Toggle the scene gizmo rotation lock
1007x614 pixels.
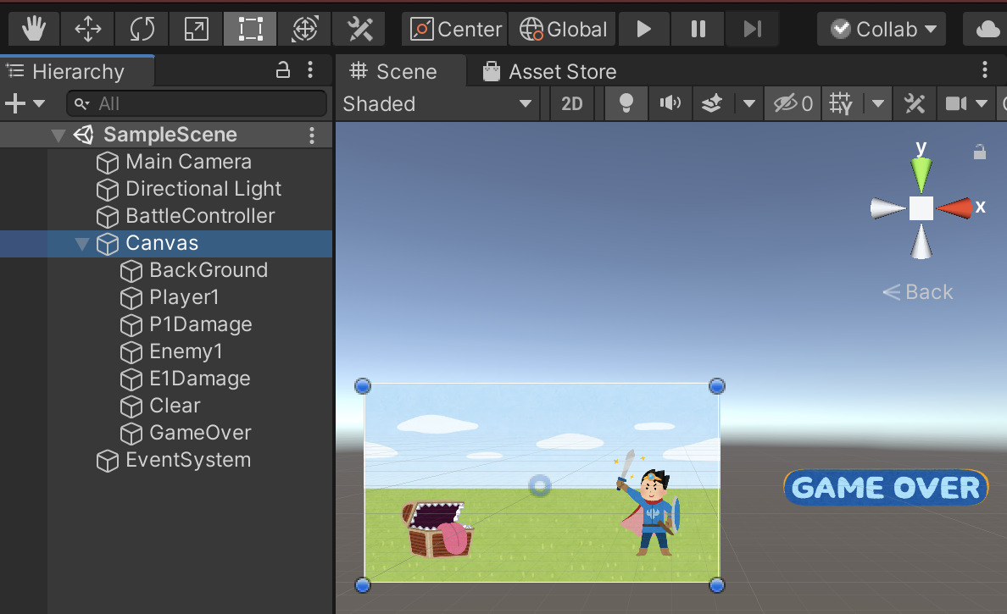click(979, 152)
